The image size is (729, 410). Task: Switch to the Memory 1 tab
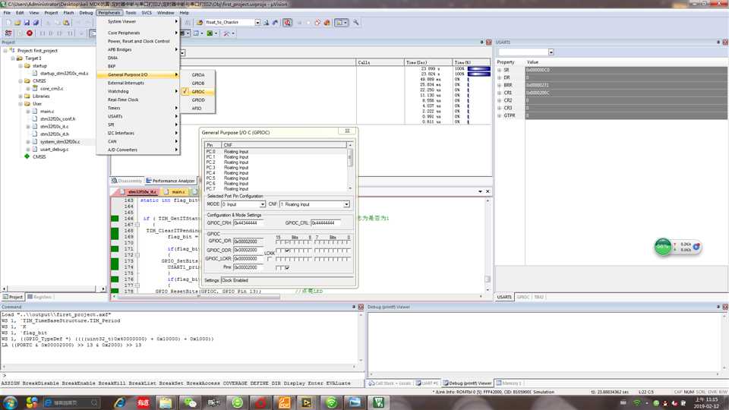click(509, 383)
